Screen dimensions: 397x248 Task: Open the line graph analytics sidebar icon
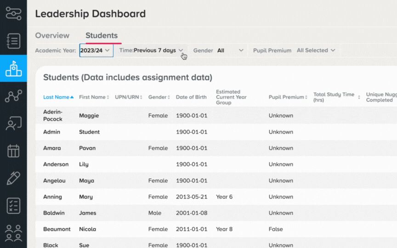coord(13,96)
